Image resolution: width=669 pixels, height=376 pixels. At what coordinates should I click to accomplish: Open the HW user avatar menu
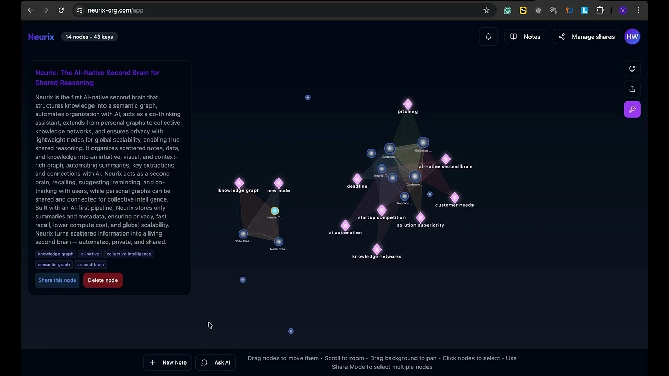[632, 37]
